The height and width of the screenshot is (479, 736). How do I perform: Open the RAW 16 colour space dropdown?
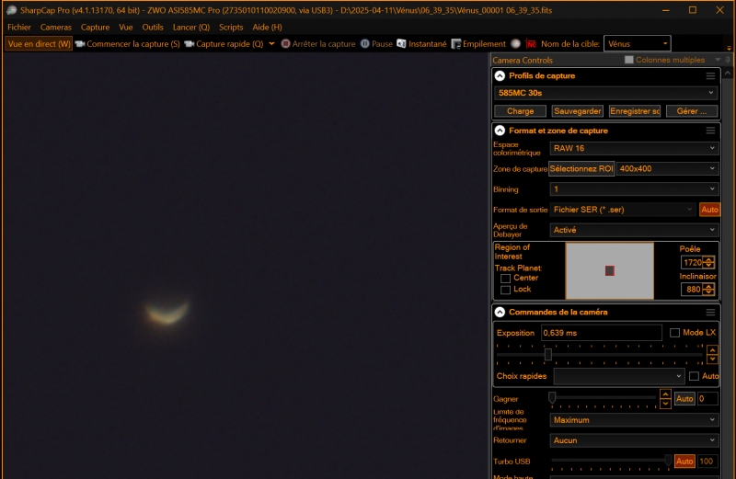[634, 148]
